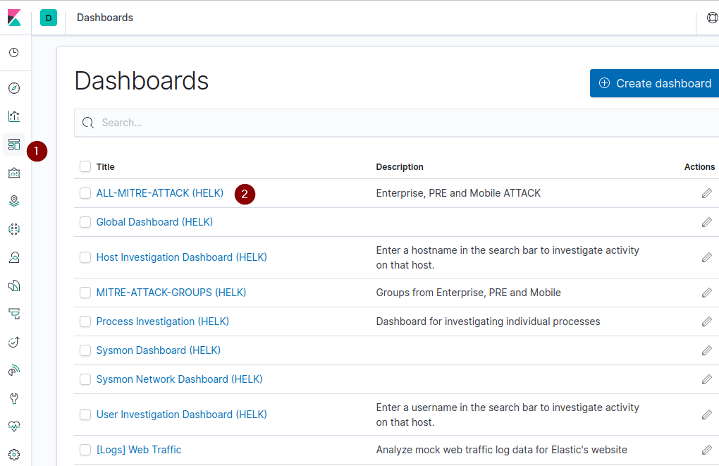Click the Create dashboard button
Viewport: 719px width, 466px height.
coord(654,83)
